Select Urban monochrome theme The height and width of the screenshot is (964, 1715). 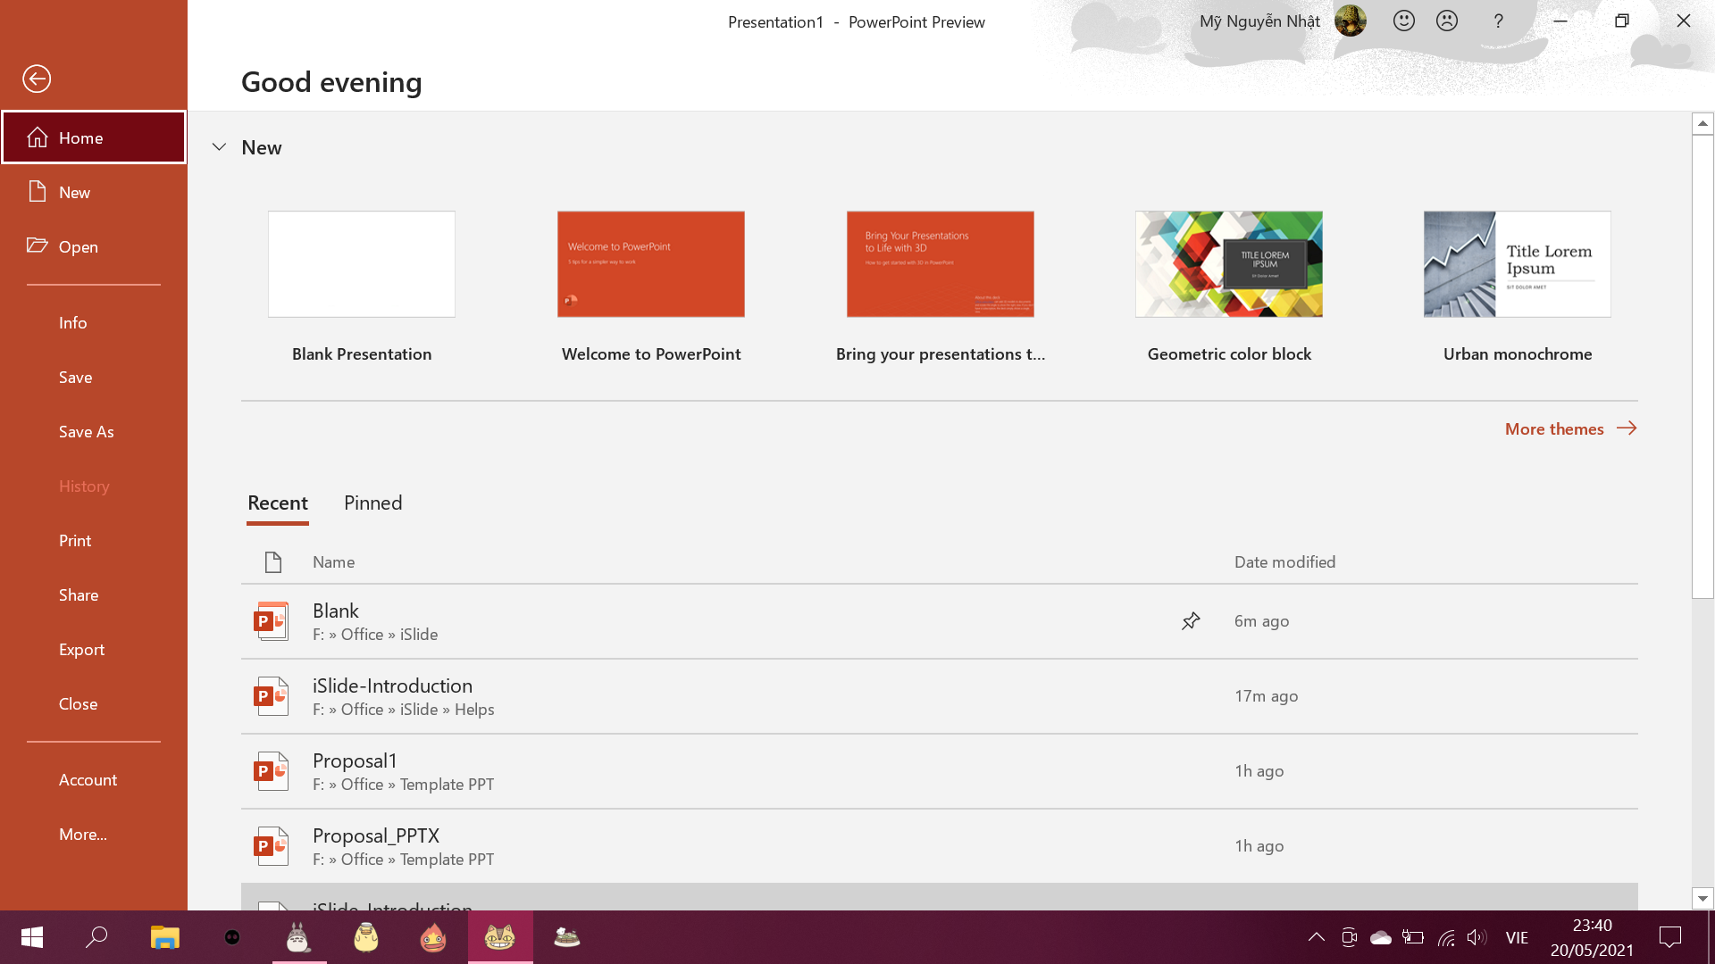pyautogui.click(x=1518, y=264)
